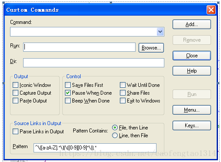
Task: Click into the Dir input field
Action: click(x=94, y=63)
